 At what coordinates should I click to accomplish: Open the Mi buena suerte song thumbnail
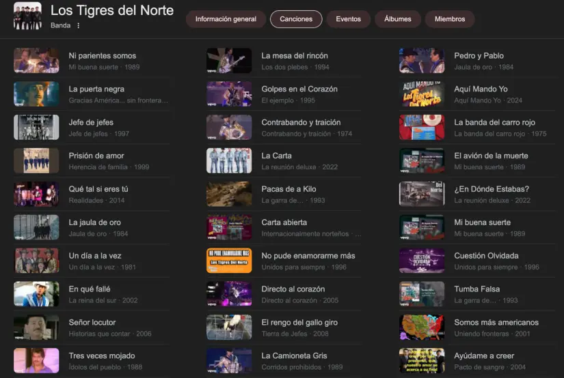pos(422,228)
